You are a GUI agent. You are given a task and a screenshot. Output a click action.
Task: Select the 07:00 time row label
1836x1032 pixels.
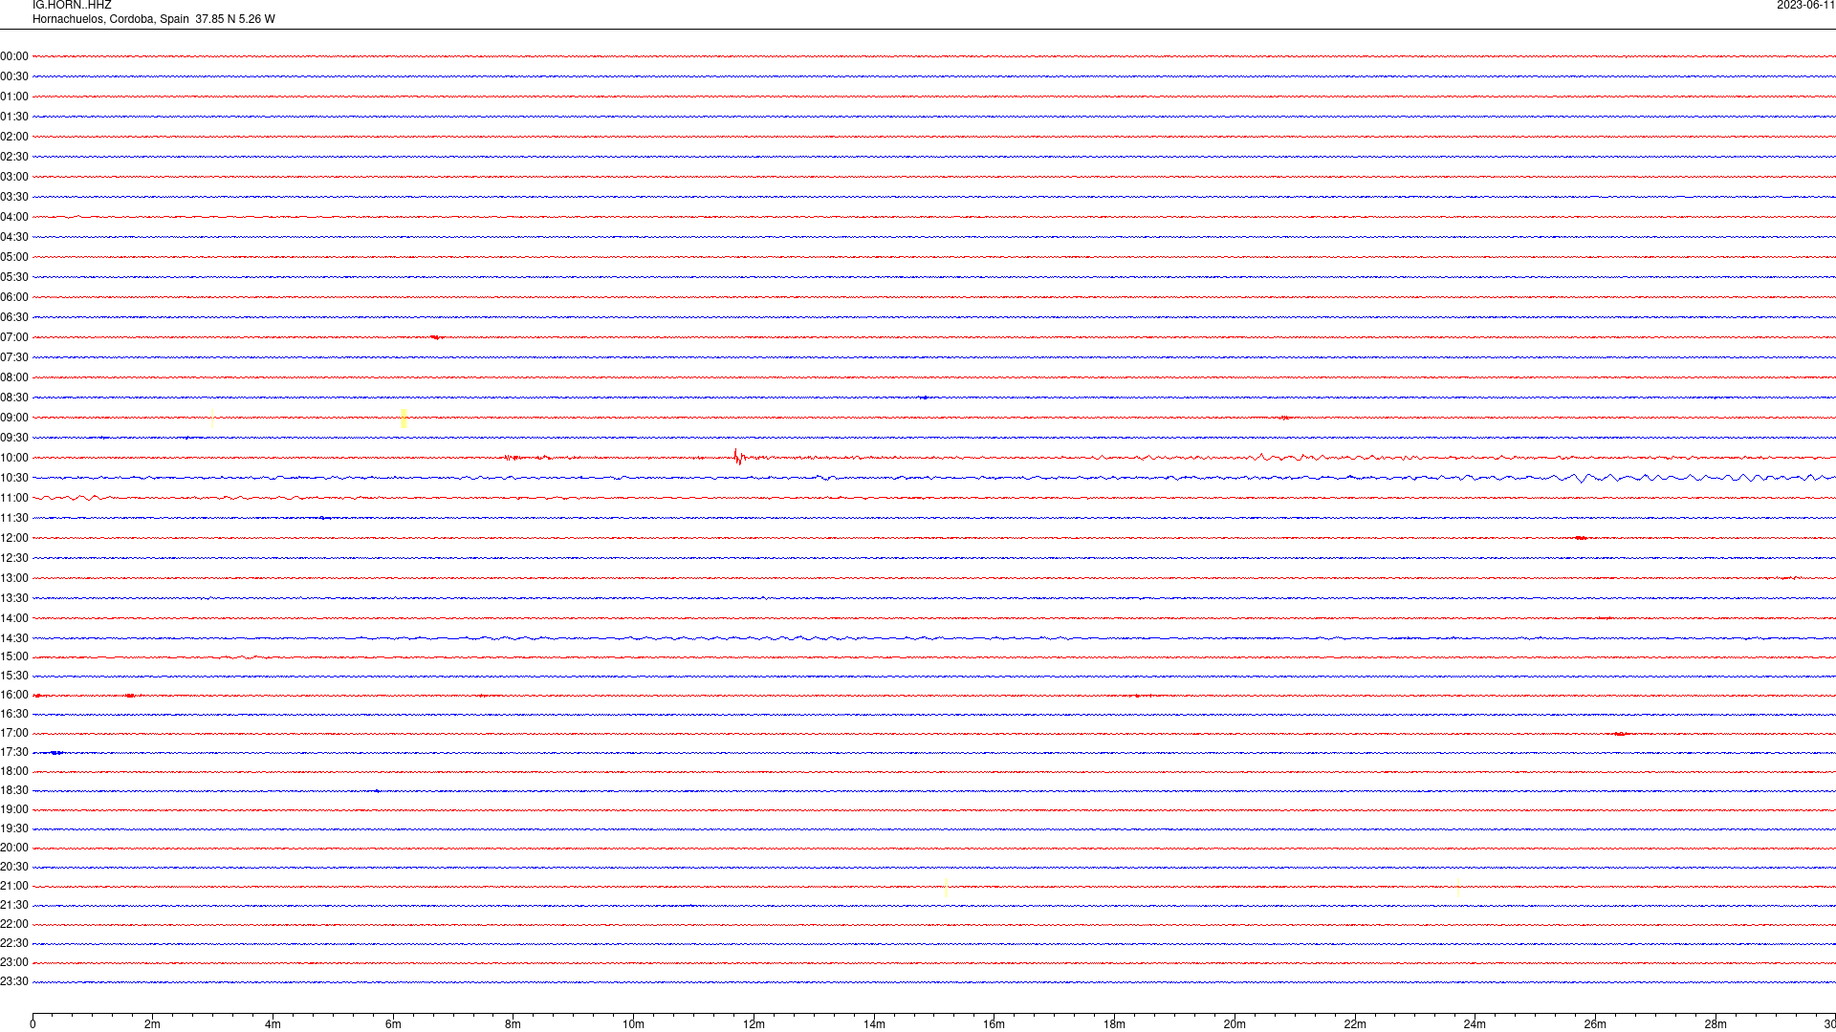click(14, 337)
